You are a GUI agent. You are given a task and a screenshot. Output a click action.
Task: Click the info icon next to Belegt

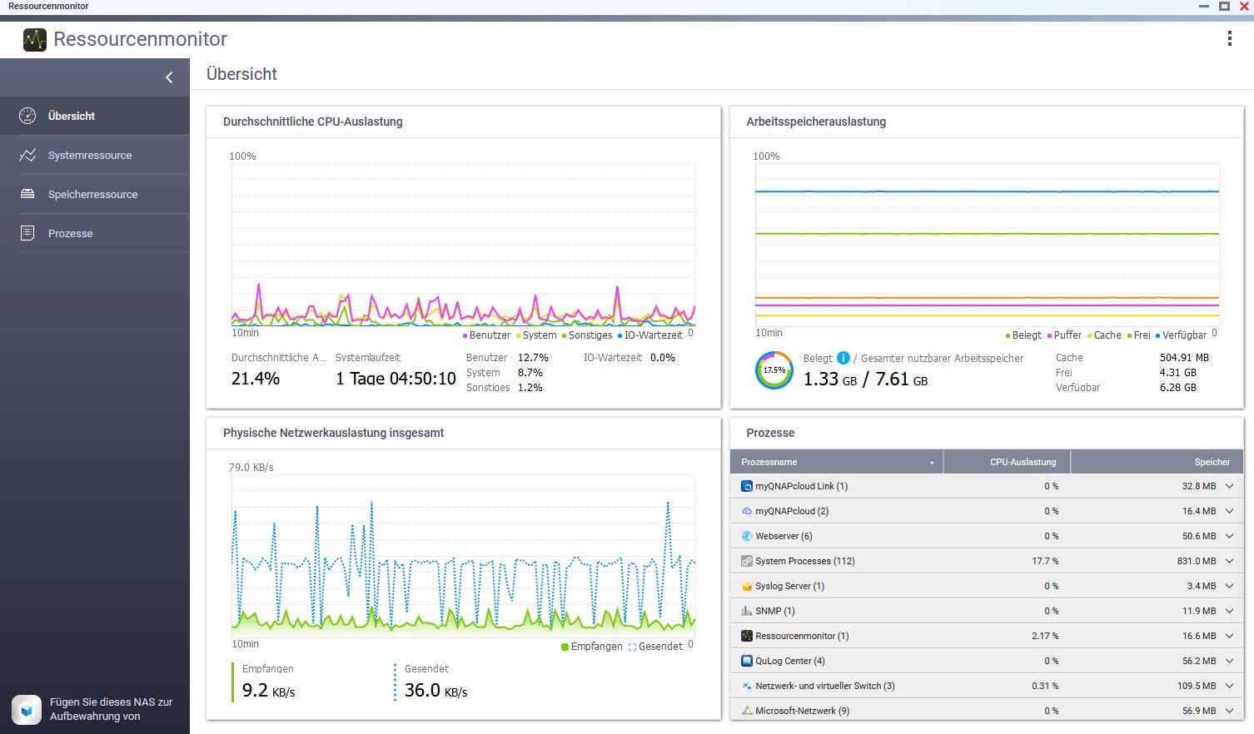pos(843,358)
